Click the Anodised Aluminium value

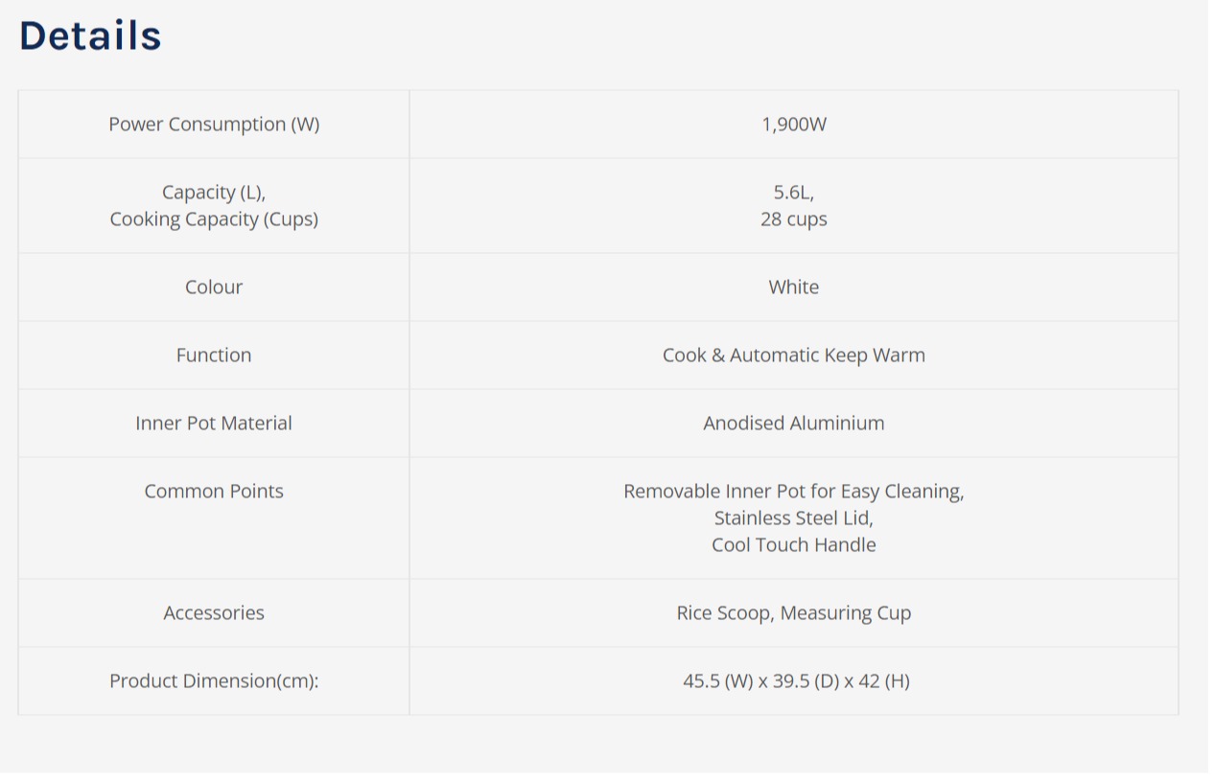point(794,424)
